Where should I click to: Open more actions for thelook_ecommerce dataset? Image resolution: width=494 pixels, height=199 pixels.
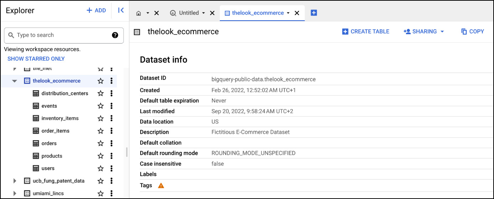111,81
